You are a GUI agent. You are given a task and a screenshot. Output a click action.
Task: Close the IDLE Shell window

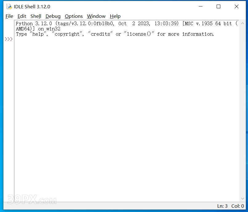coord(237,6)
